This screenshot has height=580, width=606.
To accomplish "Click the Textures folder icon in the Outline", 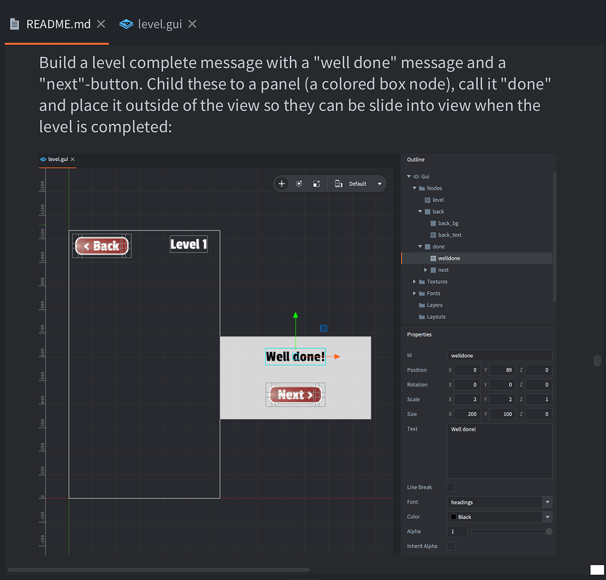I will [x=422, y=281].
